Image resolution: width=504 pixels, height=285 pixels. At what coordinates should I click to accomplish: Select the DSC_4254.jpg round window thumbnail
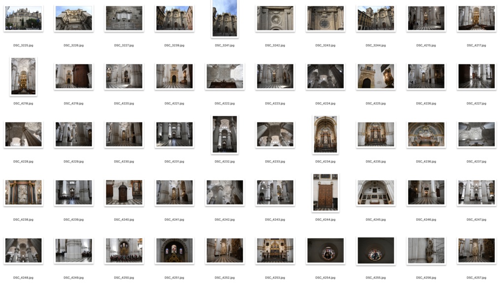325,251
